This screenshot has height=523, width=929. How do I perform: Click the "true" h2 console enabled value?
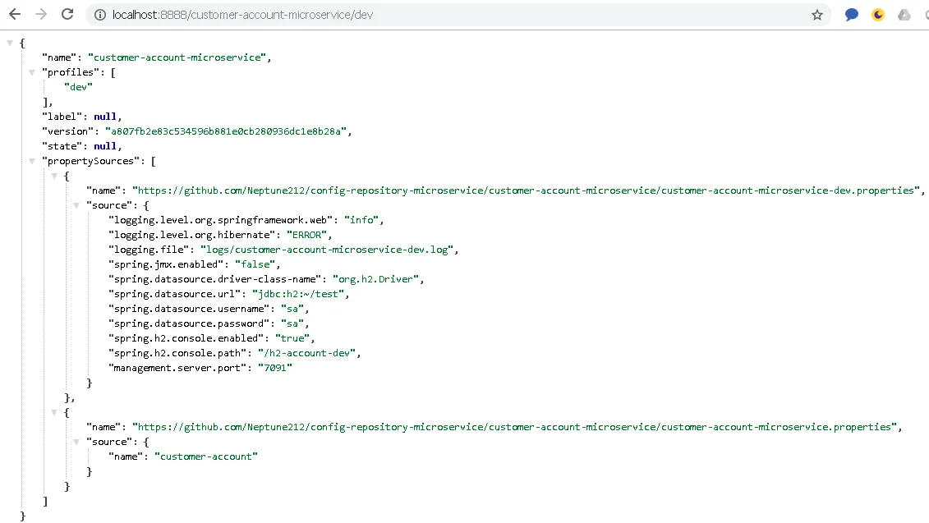292,339
